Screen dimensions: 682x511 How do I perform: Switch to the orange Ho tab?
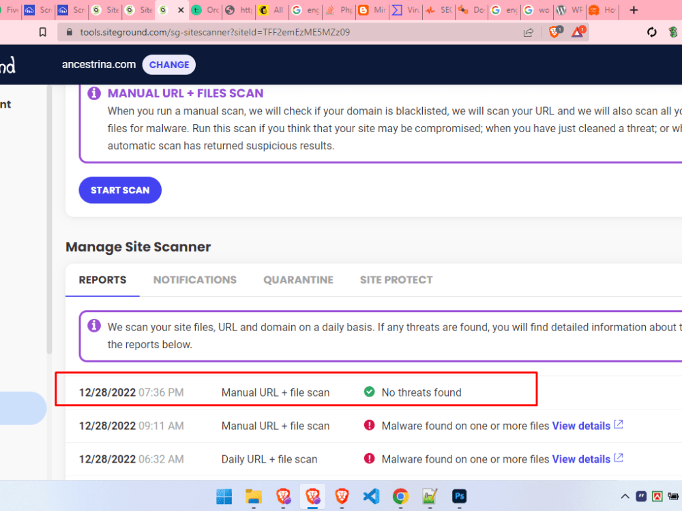pos(604,10)
